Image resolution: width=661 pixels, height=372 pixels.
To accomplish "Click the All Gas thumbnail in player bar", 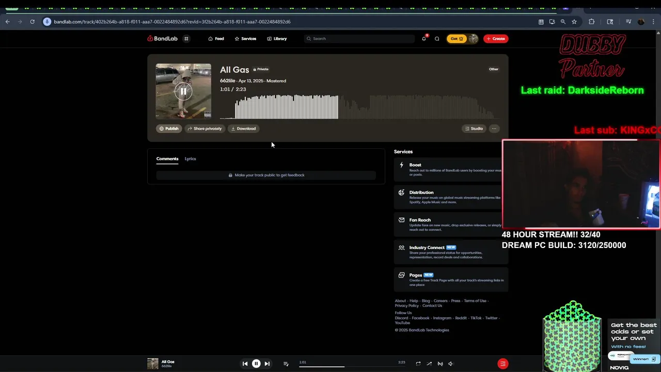I will (x=153, y=364).
